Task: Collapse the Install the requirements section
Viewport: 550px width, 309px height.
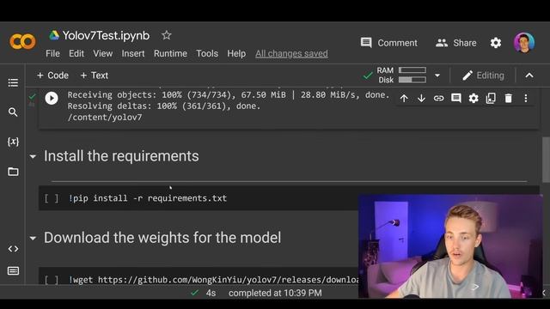Action: [x=33, y=156]
